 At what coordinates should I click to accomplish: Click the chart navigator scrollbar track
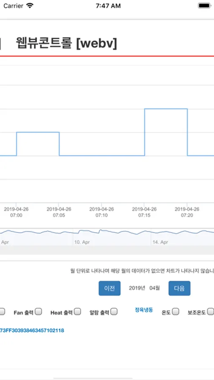[107, 250]
